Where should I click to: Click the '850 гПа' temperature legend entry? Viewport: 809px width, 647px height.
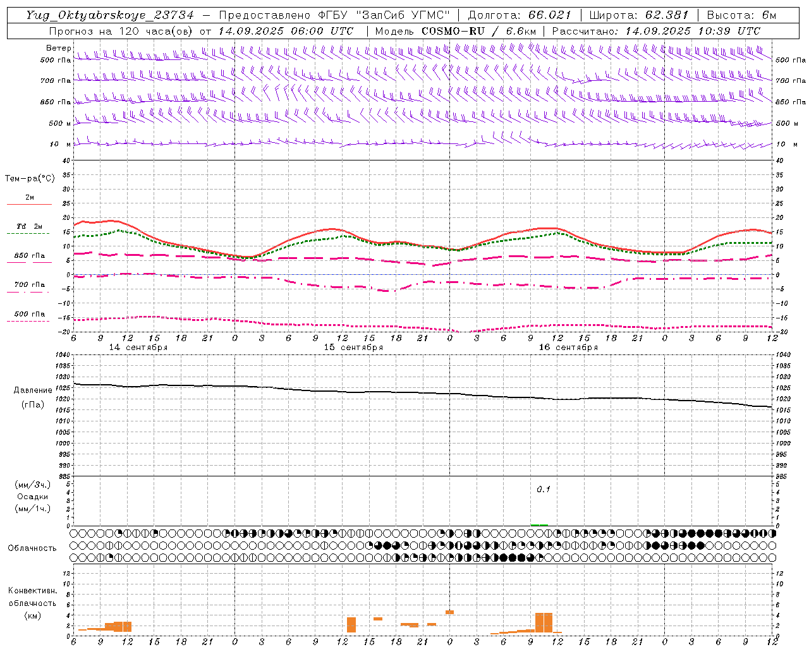[30, 256]
